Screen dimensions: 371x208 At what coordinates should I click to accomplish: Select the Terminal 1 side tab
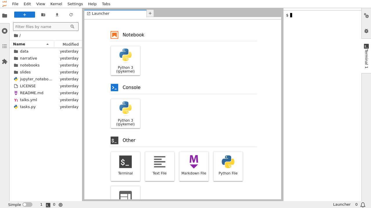(x=366, y=56)
